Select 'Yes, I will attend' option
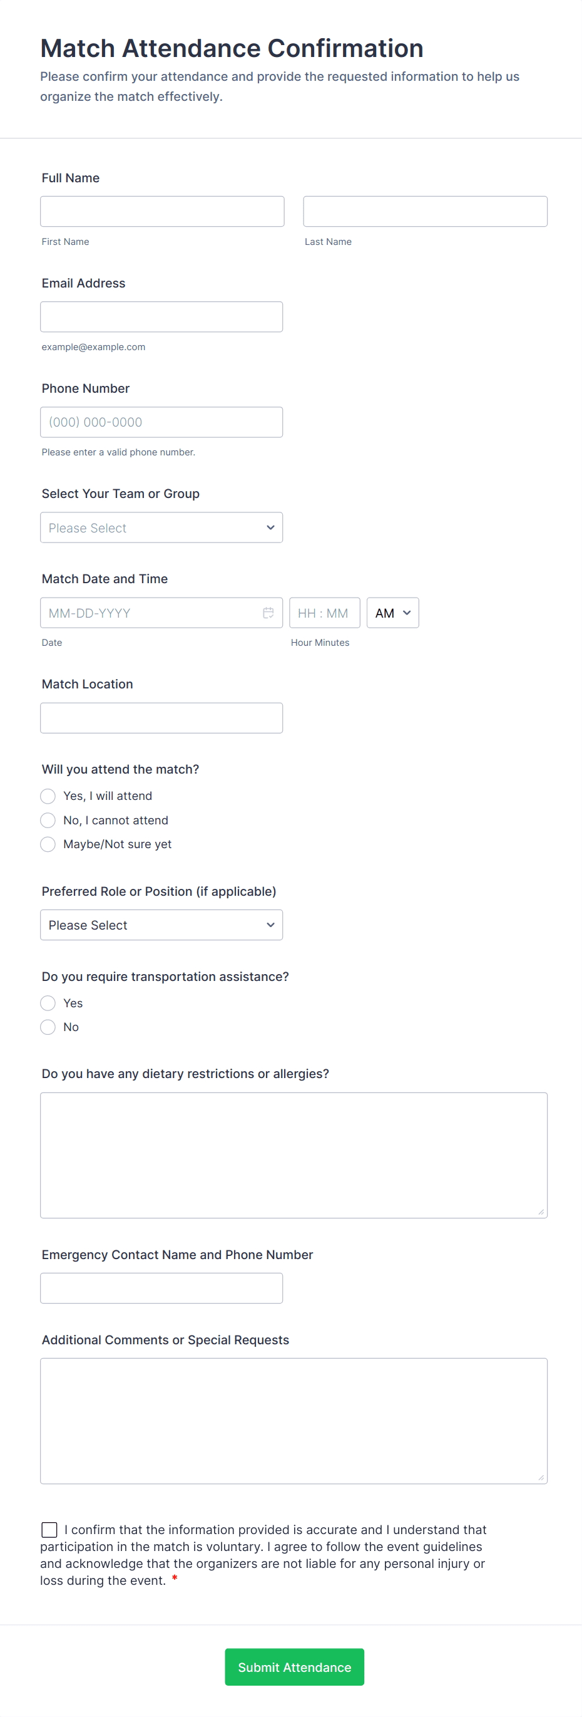The height and width of the screenshot is (1717, 582). pos(48,796)
